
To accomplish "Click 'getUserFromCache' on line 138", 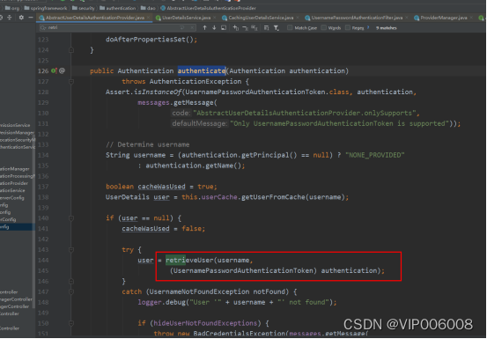I will pos(273,197).
